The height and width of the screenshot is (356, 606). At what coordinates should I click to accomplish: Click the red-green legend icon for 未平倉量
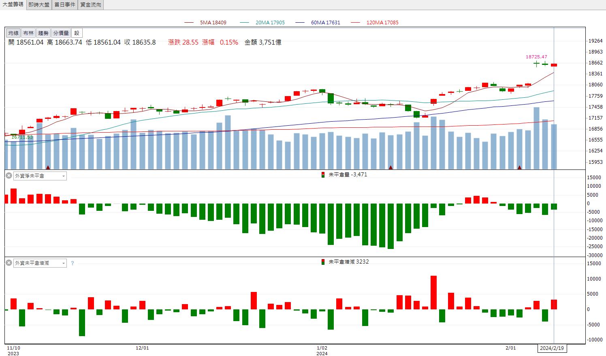[323, 175]
